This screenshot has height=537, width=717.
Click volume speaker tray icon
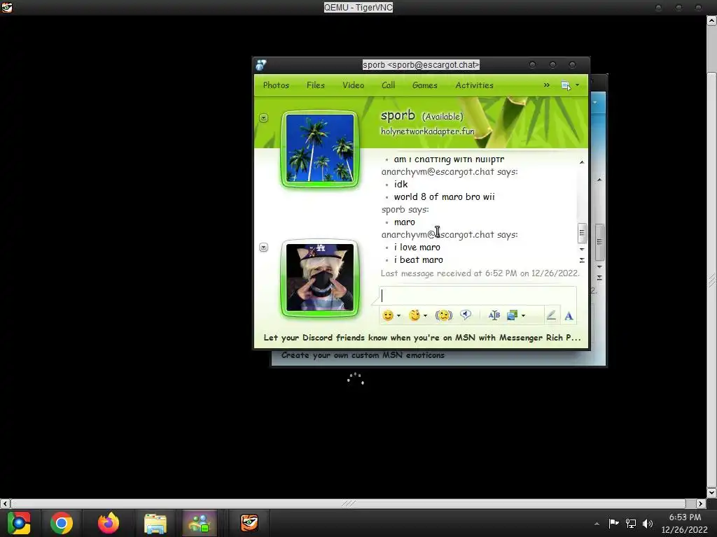(x=648, y=523)
